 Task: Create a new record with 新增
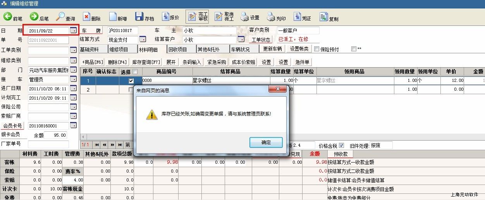click(x=113, y=17)
